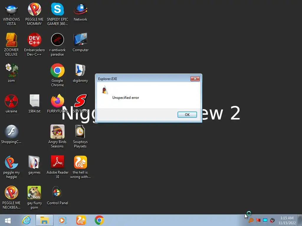The width and height of the screenshot is (302, 226).
Task: Select the PEGGLE ME MOMMY desktop icon
Action: point(34,15)
